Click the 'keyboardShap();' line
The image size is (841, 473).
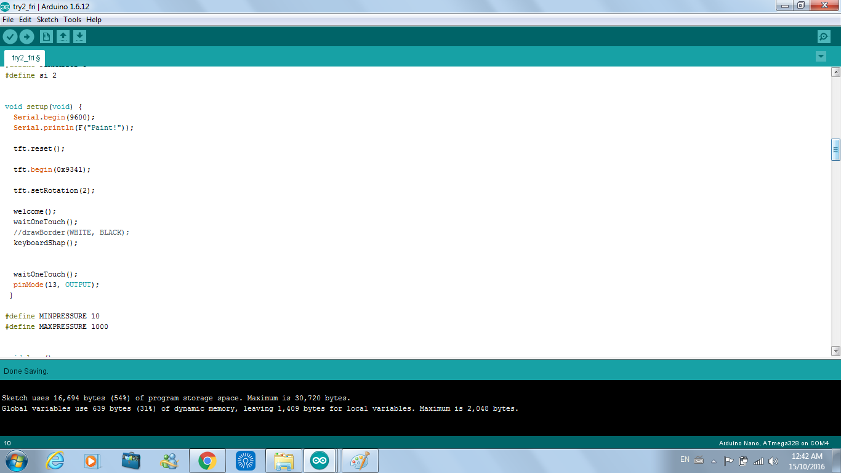(46, 243)
